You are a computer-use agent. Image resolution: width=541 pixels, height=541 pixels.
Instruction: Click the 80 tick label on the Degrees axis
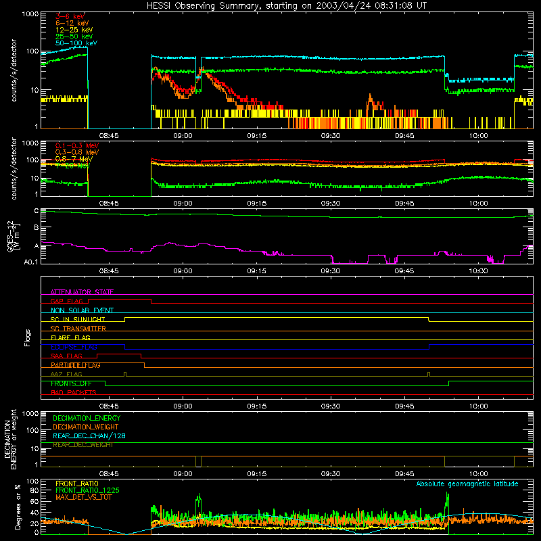pyautogui.click(x=34, y=490)
